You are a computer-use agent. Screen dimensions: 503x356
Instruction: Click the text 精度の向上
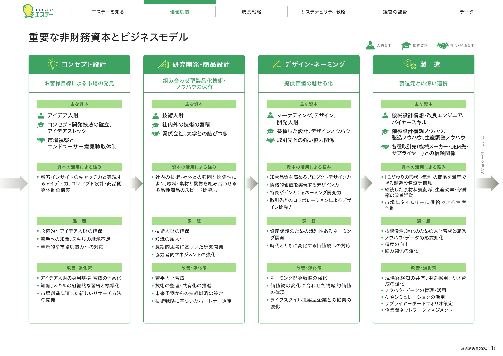[x=397, y=244]
